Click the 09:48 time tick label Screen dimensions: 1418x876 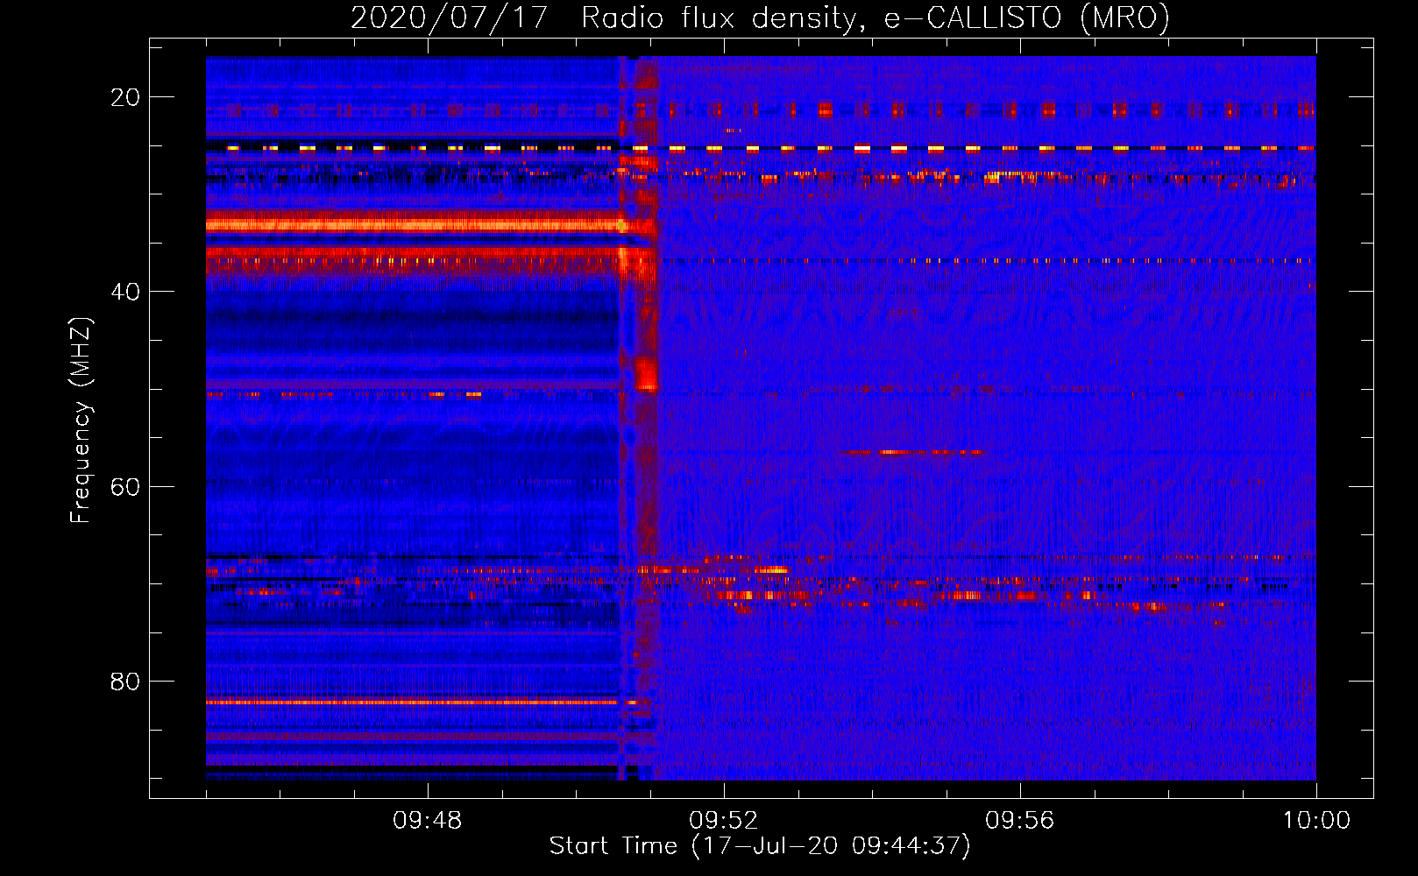(x=427, y=821)
